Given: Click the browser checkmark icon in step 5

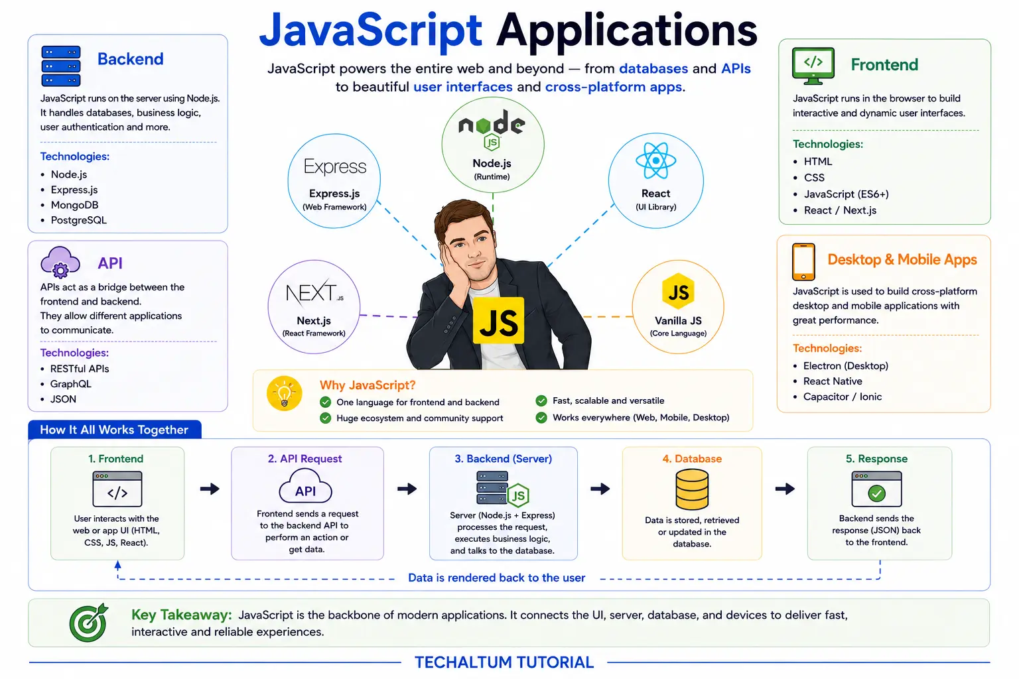Looking at the screenshot, I should (x=876, y=489).
